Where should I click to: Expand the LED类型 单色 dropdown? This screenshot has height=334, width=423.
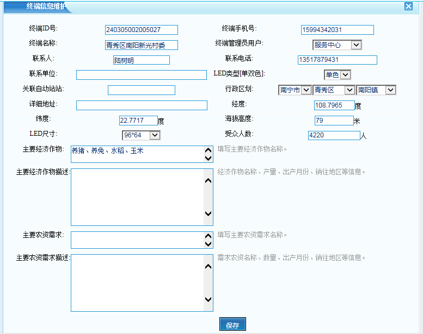338,75
